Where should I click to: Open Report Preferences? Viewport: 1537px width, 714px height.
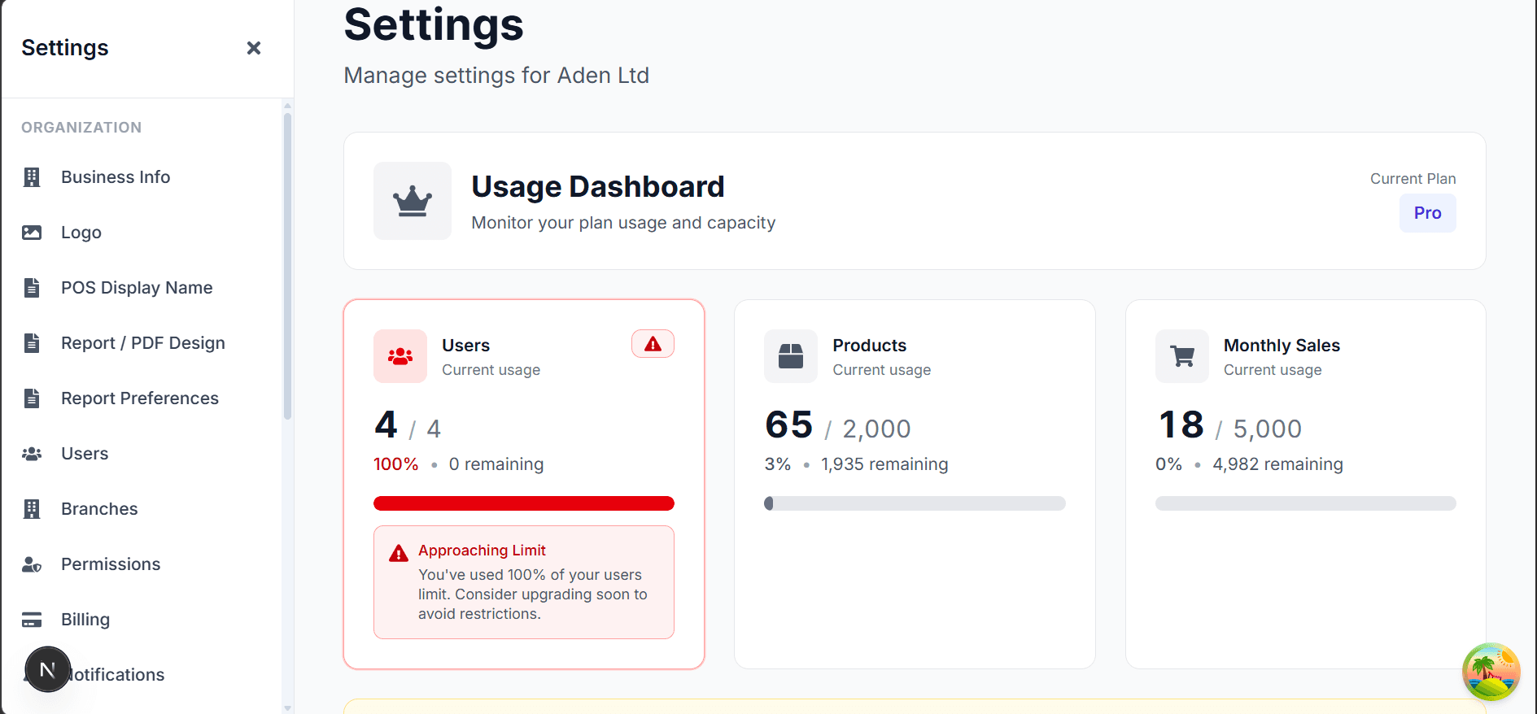coord(140,398)
